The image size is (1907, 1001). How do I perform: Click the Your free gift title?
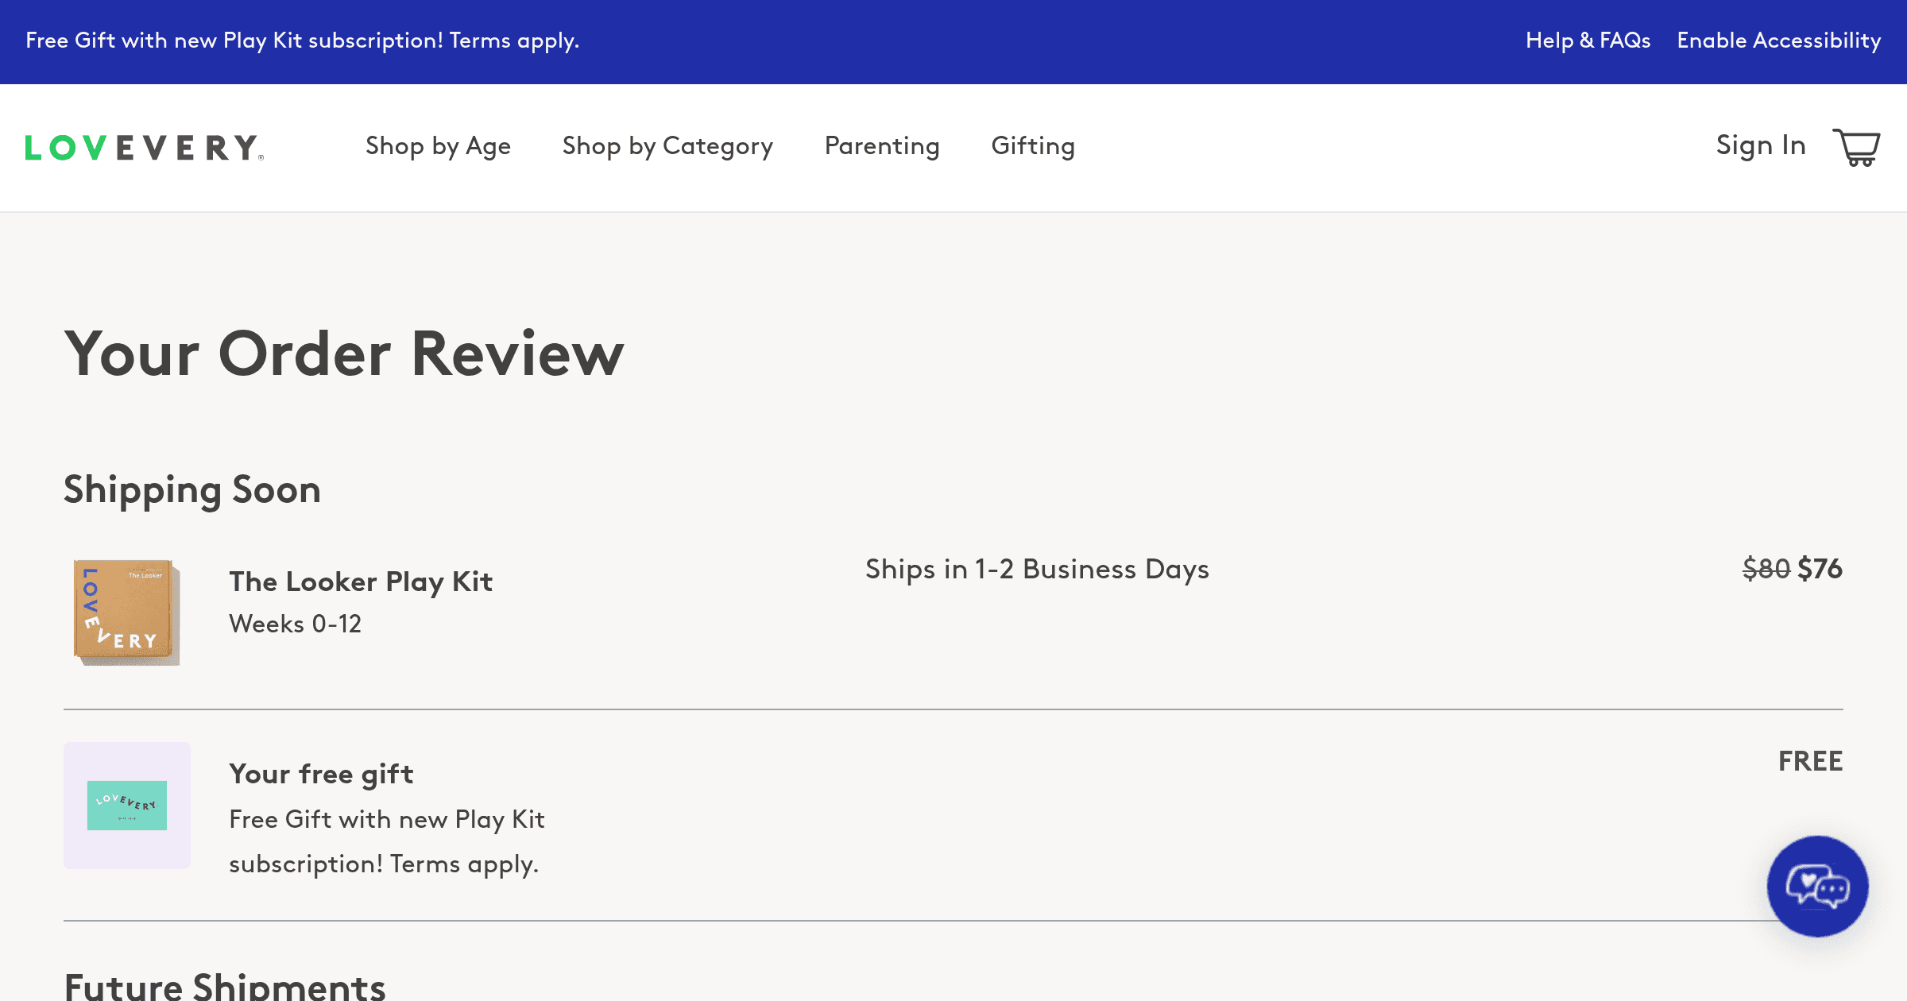click(x=321, y=775)
